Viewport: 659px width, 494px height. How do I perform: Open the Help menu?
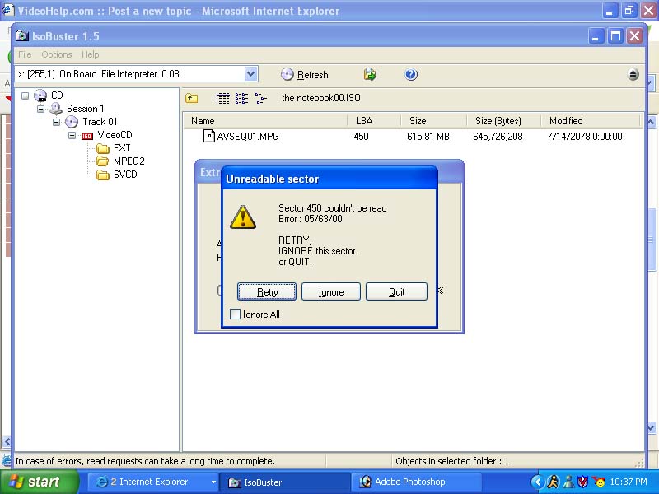coord(90,54)
